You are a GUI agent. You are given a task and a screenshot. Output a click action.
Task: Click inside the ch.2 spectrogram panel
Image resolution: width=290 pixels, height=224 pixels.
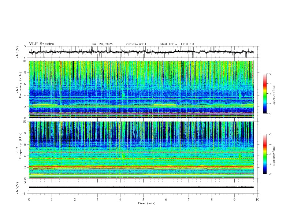coord(141,150)
